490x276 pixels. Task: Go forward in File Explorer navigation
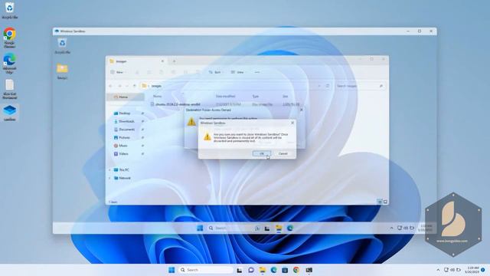(x=119, y=86)
